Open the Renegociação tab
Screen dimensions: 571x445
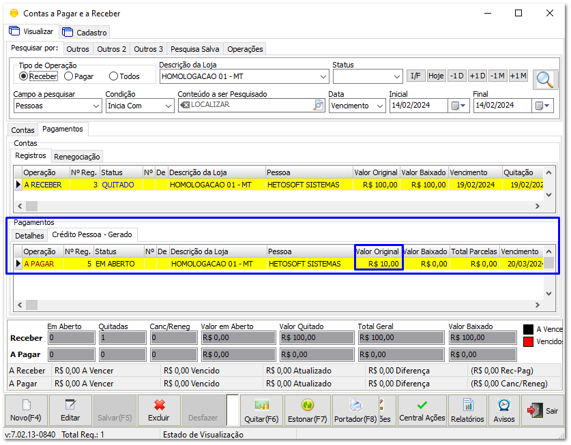point(77,157)
